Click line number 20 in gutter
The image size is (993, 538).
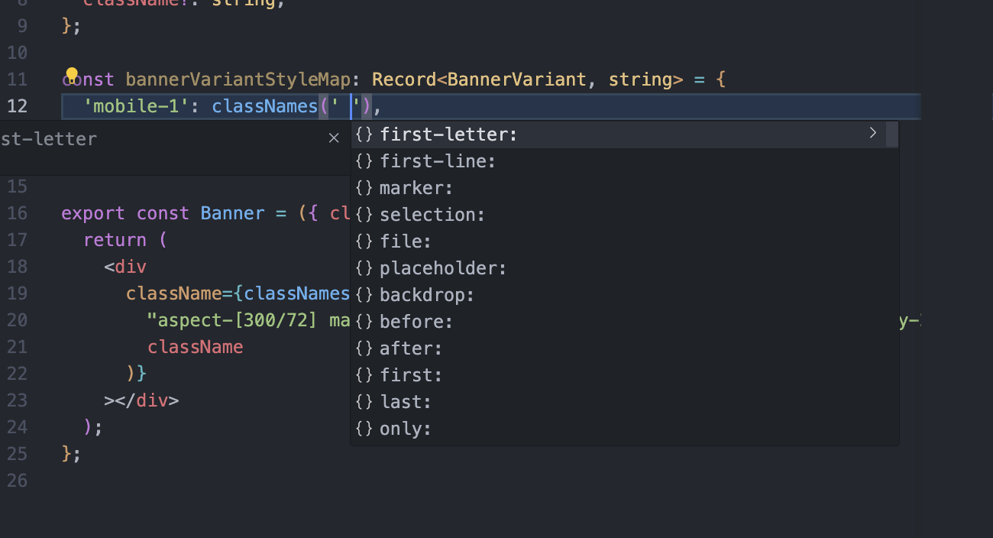18,320
